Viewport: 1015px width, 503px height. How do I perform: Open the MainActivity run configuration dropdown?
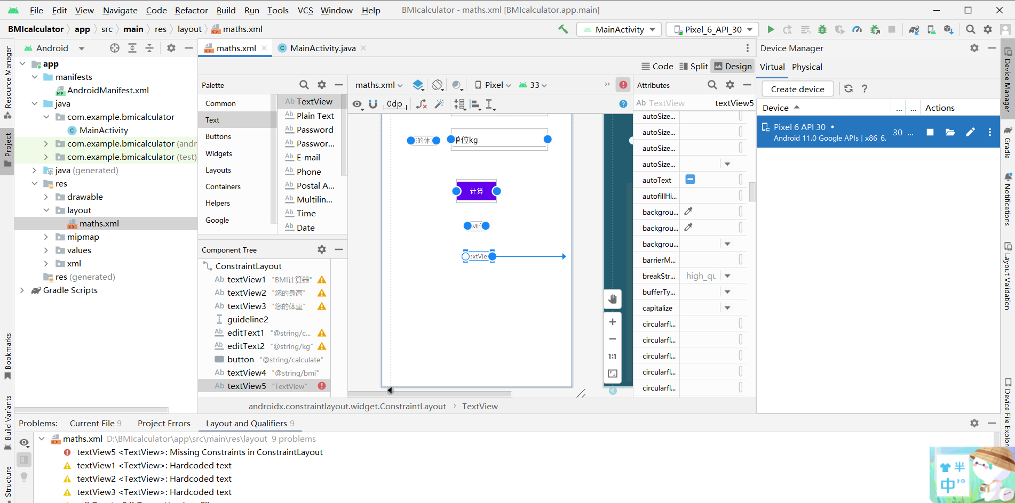[x=619, y=29]
